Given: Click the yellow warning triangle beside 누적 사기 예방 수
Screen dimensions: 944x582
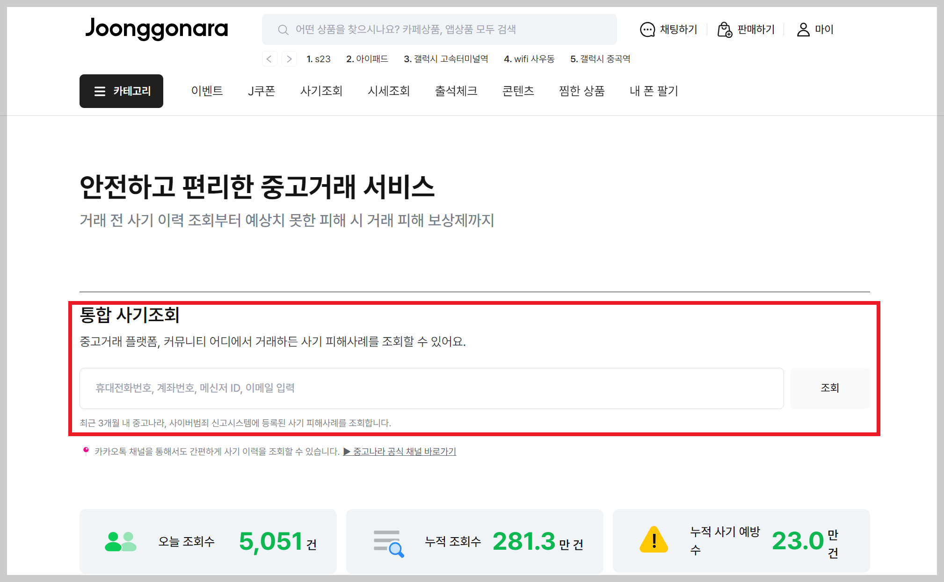Looking at the screenshot, I should tap(654, 540).
